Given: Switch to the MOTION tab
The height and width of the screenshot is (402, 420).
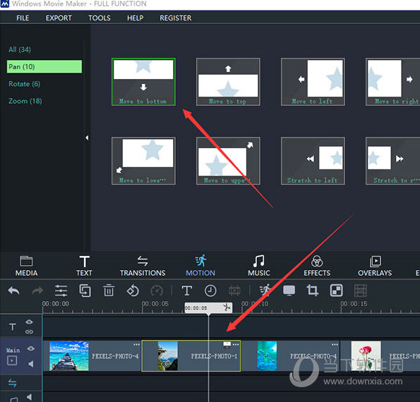Looking at the screenshot, I should pyautogui.click(x=200, y=266).
